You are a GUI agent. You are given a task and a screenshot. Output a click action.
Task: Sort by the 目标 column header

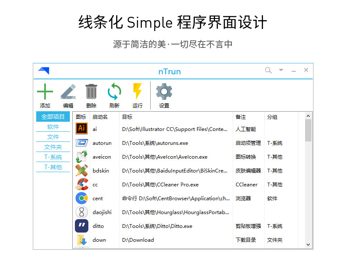[x=127, y=117]
